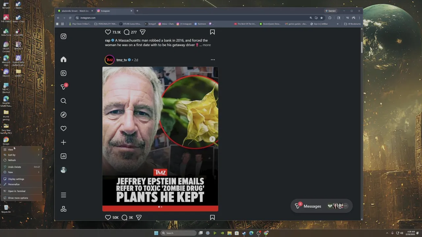422x237 pixels.
Task: Select the Recycle Bin desktop icon
Action: 6,209
